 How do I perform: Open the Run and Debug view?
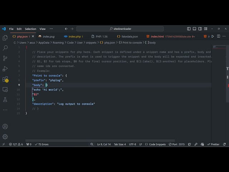pos(5,68)
